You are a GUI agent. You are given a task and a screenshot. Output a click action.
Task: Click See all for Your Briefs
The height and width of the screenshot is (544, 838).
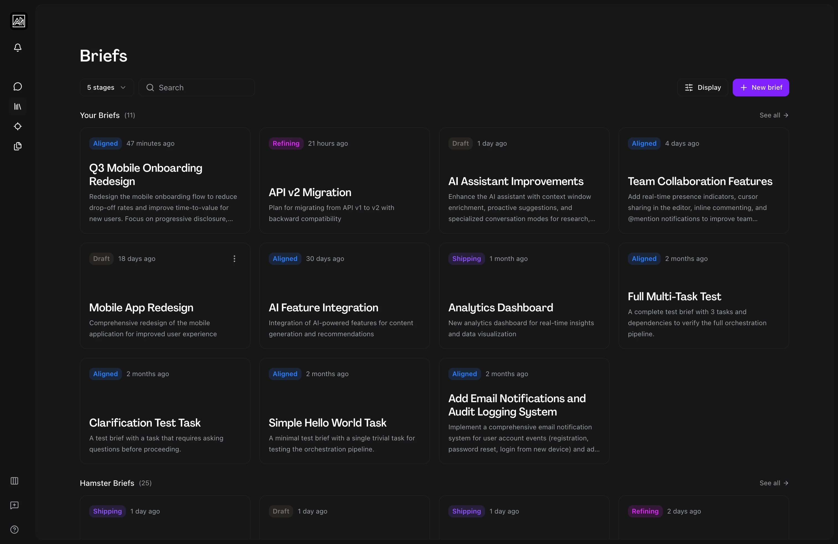pyautogui.click(x=773, y=116)
